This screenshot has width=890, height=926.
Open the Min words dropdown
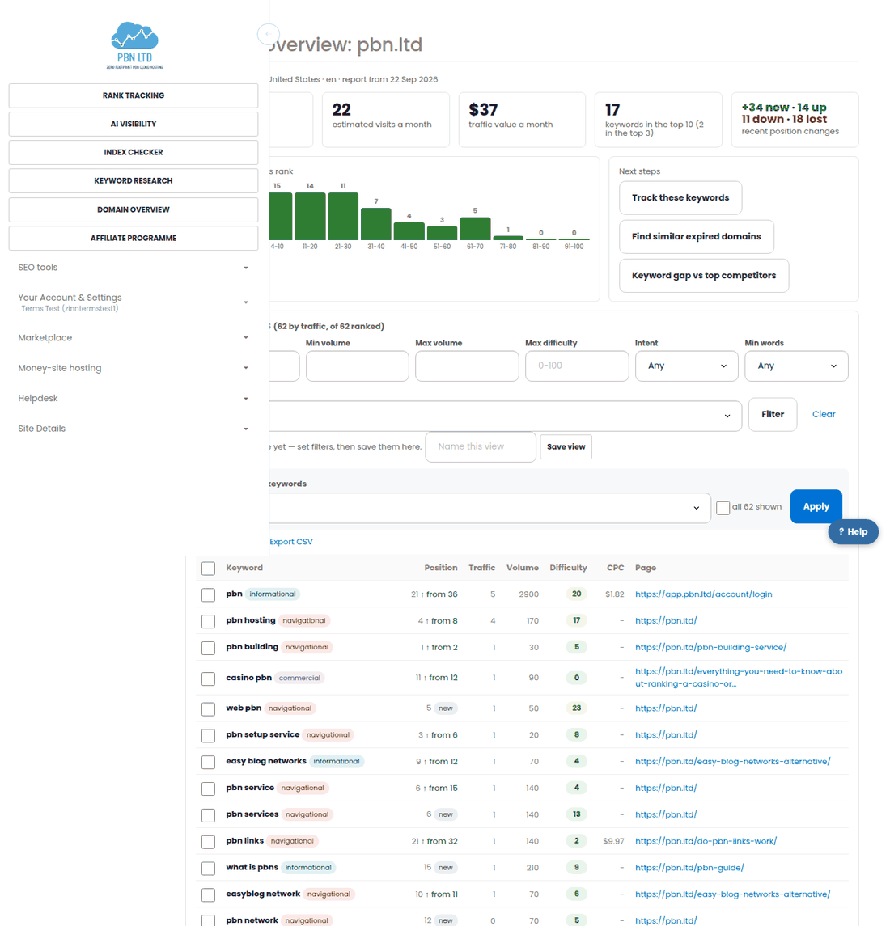click(x=796, y=366)
